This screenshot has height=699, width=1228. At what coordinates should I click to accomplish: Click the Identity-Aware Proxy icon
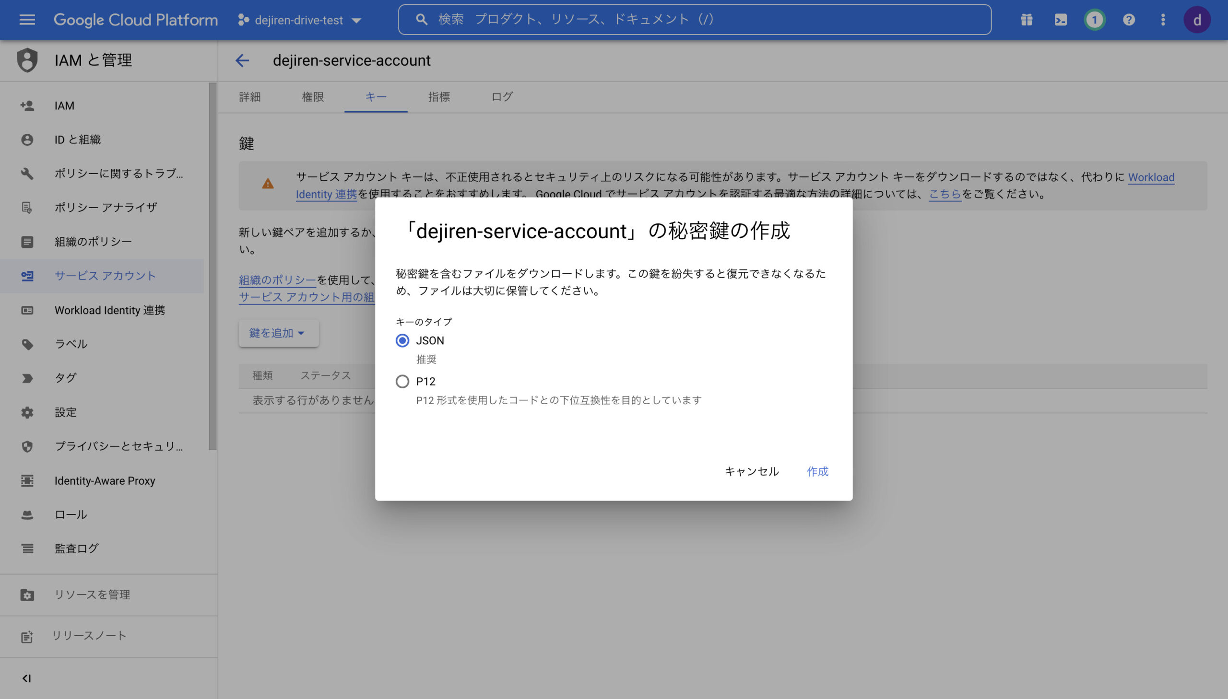(x=27, y=480)
